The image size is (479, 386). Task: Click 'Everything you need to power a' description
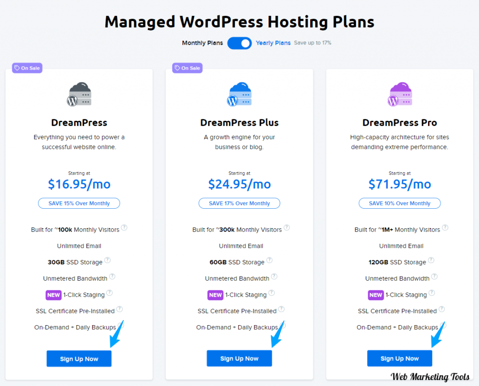coord(79,137)
